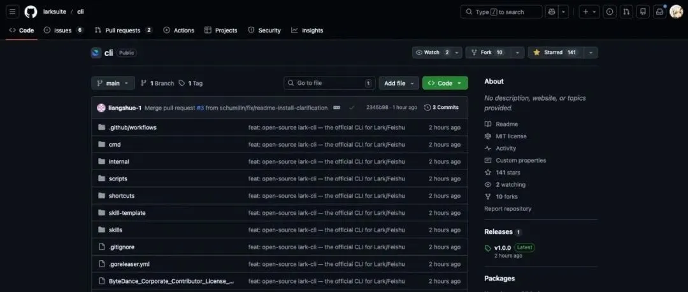View the 141 stars link
Viewport: 688px width, 292px height.
[x=503, y=173]
